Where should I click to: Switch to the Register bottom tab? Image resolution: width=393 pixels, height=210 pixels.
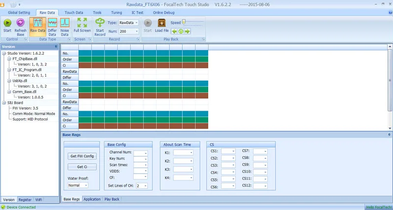[25, 200]
